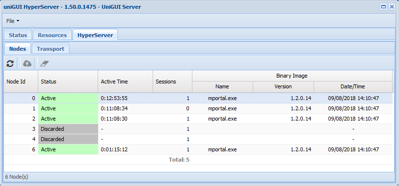Select Discarded status of node 3
The width and height of the screenshot is (399, 186).
point(68,129)
